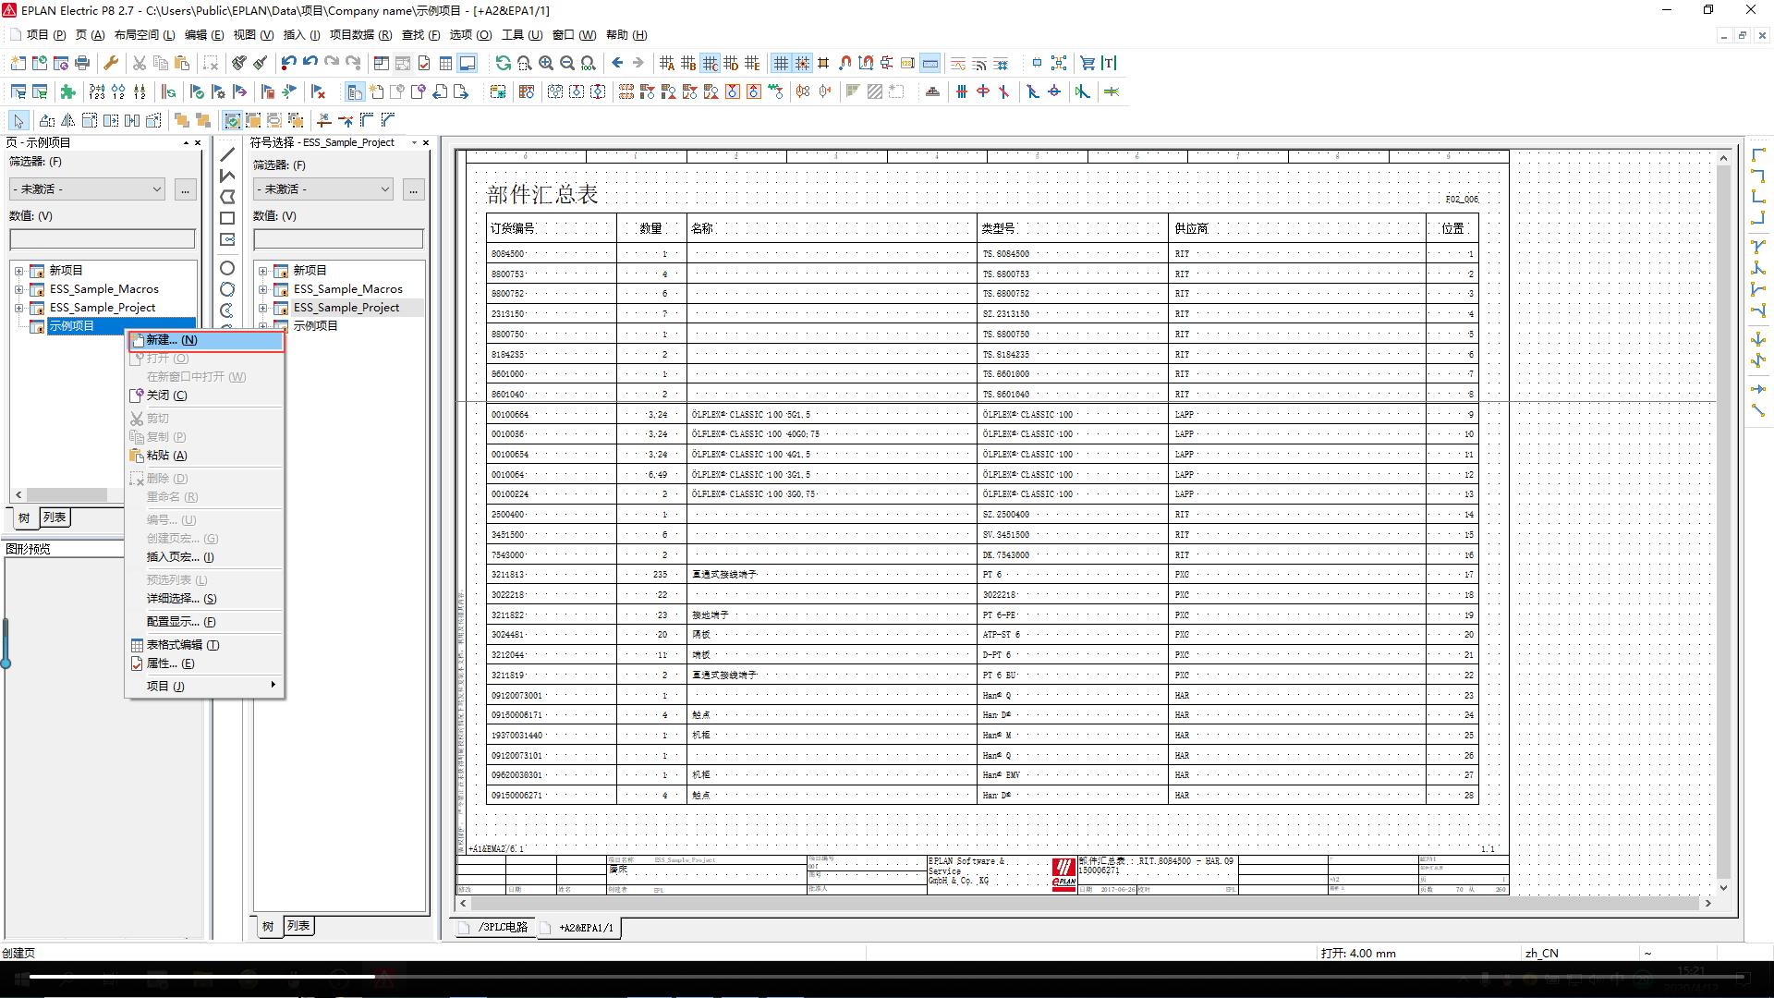
Task: Click the wrench settings icon
Action: [x=111, y=63]
